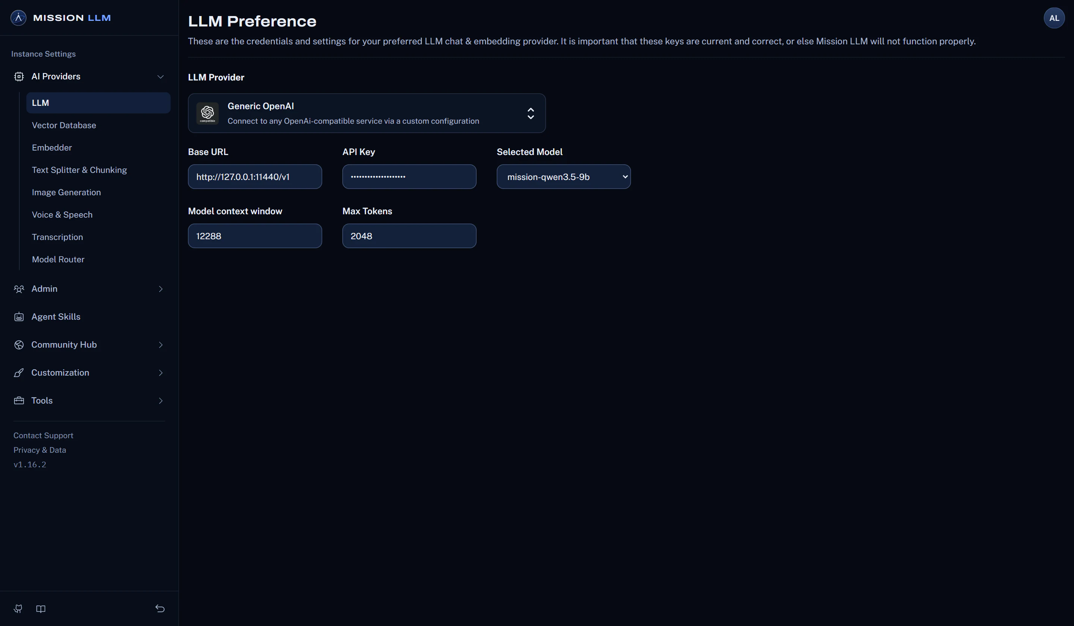This screenshot has width=1074, height=626.
Task: Open Transcription settings
Action: tap(57, 237)
